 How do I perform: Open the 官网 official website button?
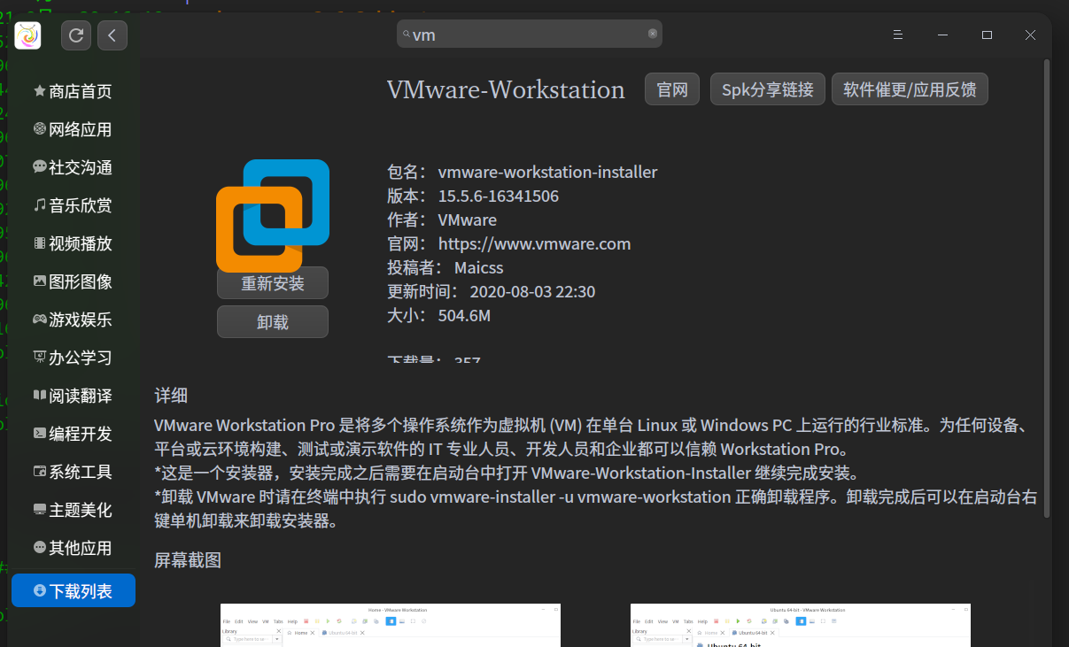coord(672,89)
